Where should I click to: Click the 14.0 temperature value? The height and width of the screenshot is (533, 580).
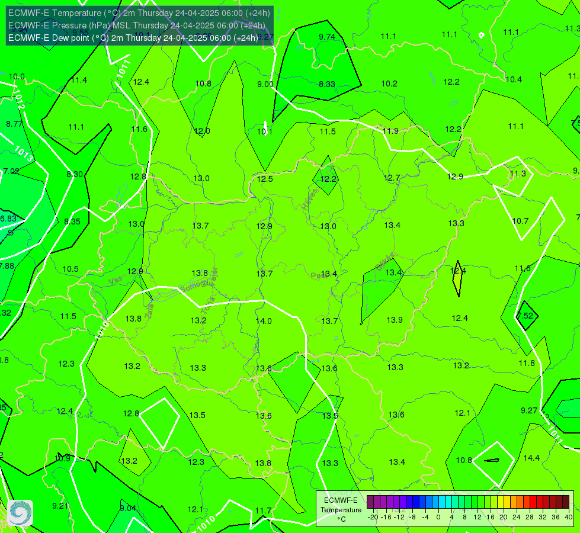264,321
